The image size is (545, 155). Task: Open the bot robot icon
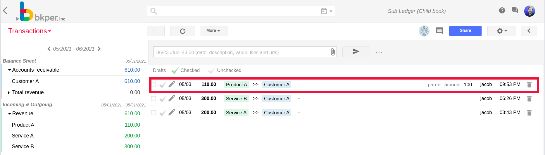[424, 31]
